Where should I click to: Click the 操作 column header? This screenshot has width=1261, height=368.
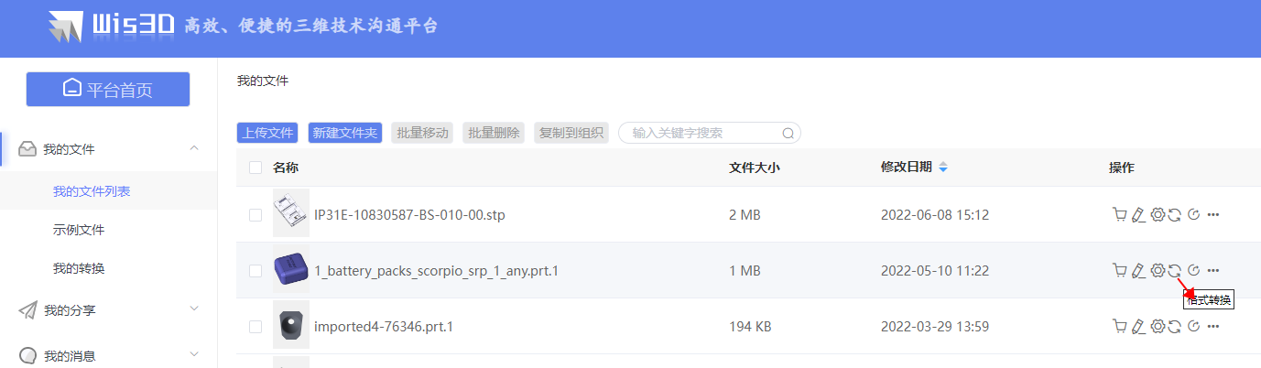(1121, 168)
